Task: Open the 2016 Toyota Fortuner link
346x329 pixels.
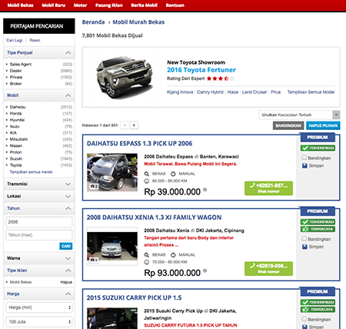Action: (x=201, y=70)
